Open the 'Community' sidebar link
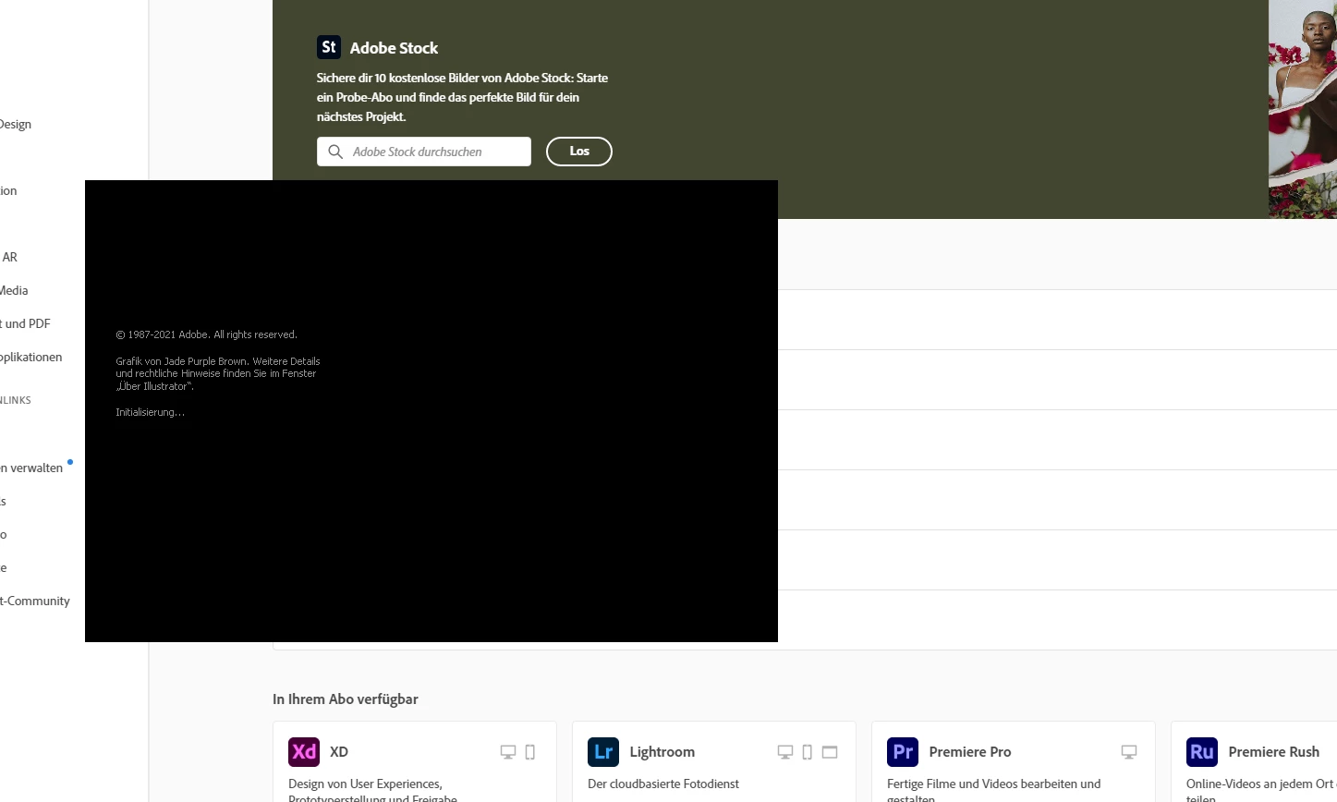This screenshot has width=1337, height=802. click(35, 601)
